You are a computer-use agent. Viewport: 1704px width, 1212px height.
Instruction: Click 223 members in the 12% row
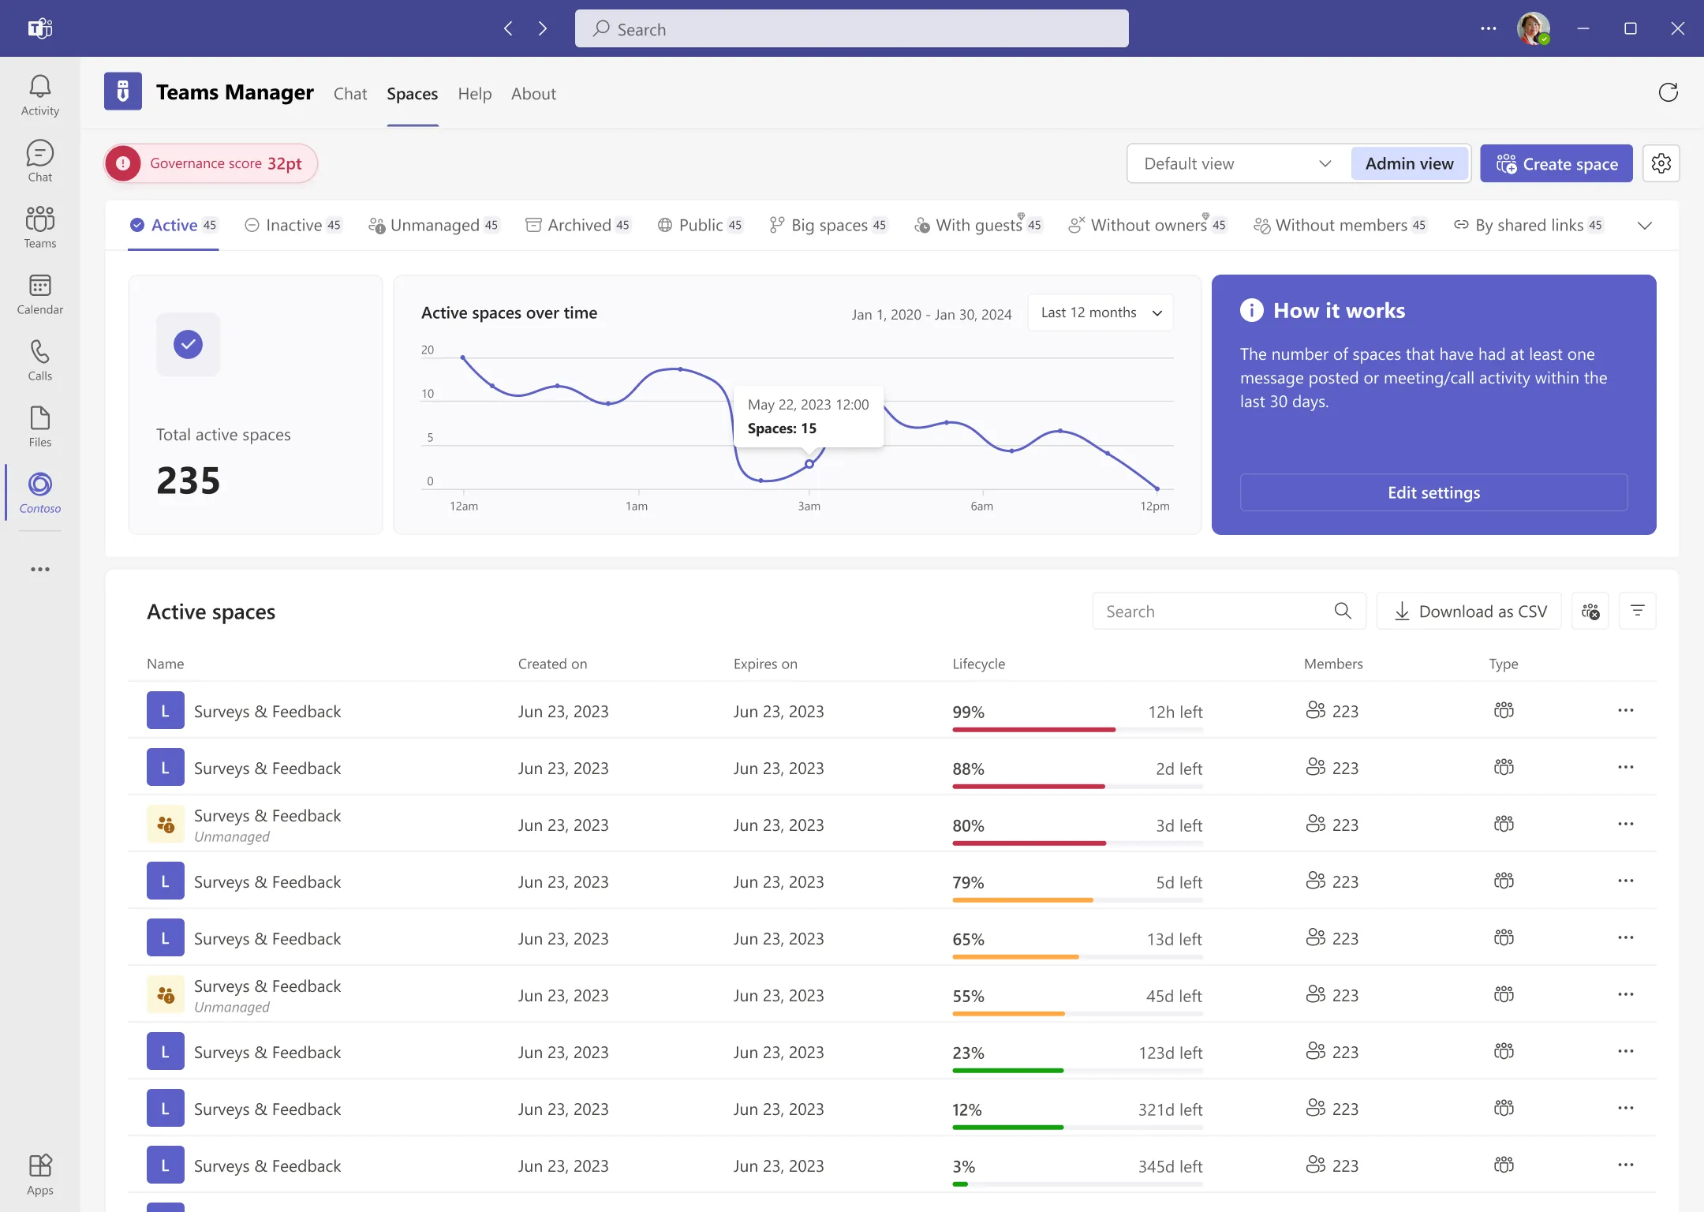tap(1332, 1108)
